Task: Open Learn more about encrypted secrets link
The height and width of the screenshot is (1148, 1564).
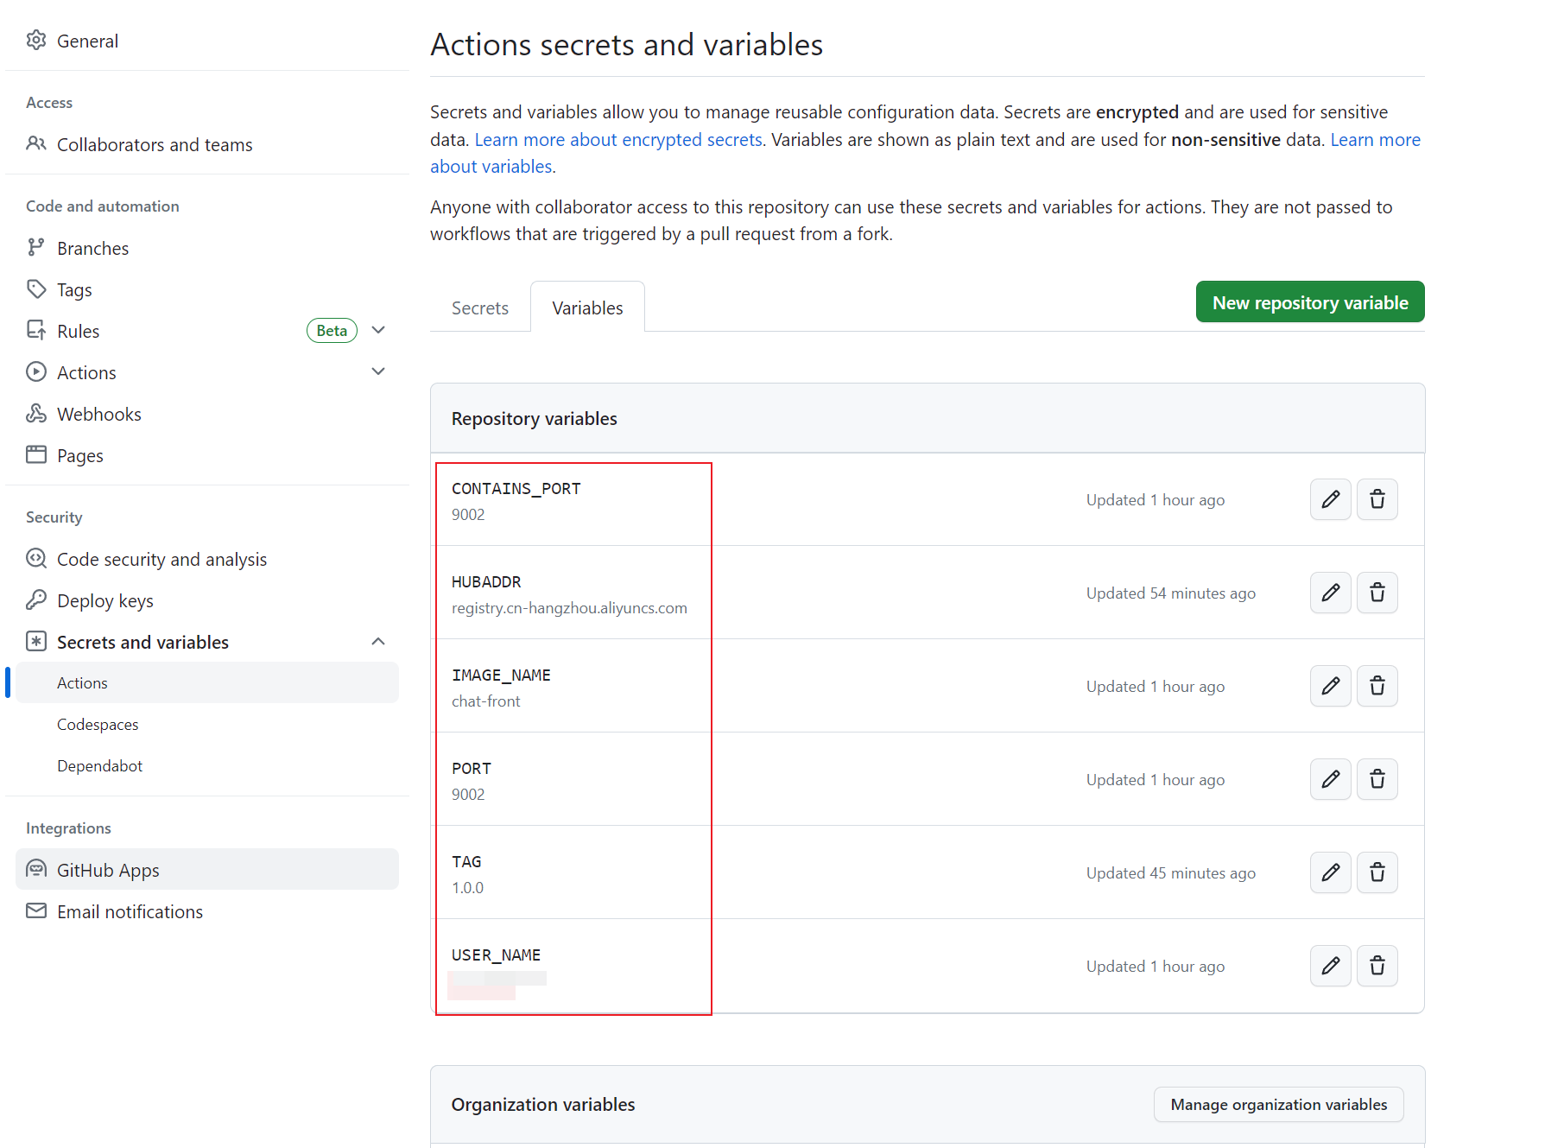Action: click(618, 140)
